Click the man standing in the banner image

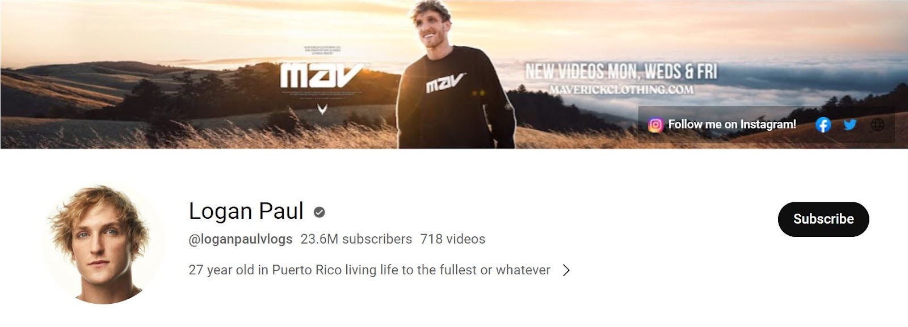point(454,79)
